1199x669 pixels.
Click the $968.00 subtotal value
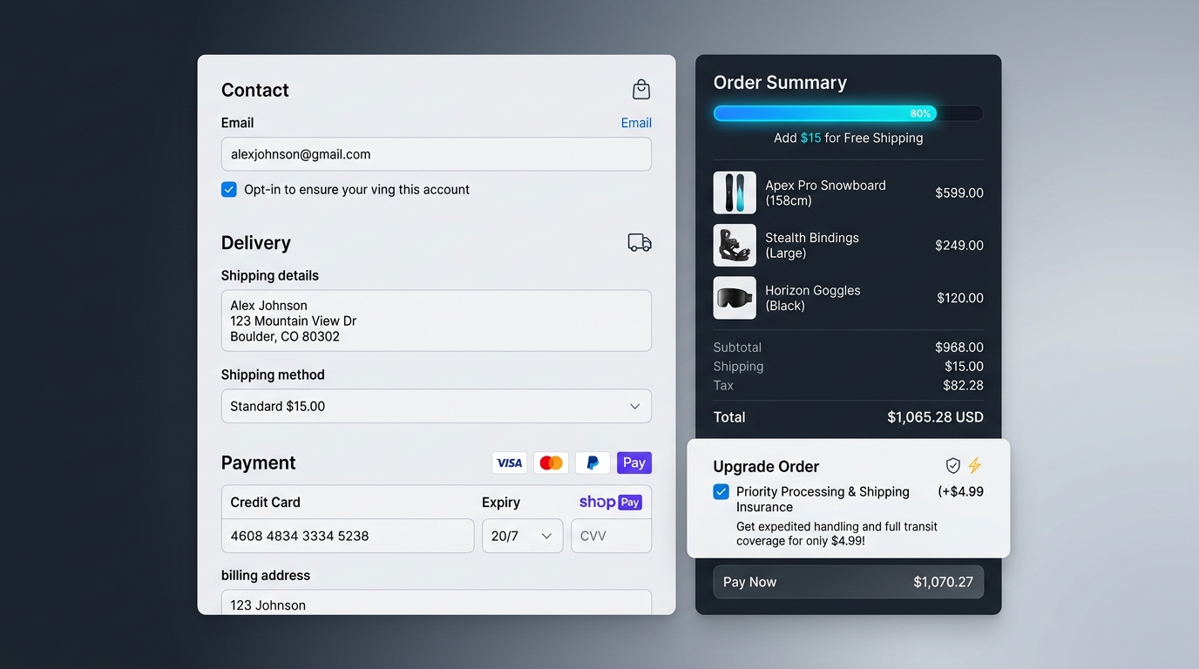959,347
